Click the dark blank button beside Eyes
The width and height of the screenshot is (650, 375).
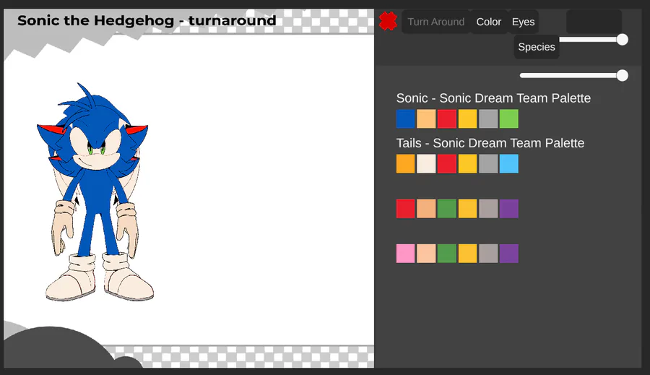tap(594, 22)
